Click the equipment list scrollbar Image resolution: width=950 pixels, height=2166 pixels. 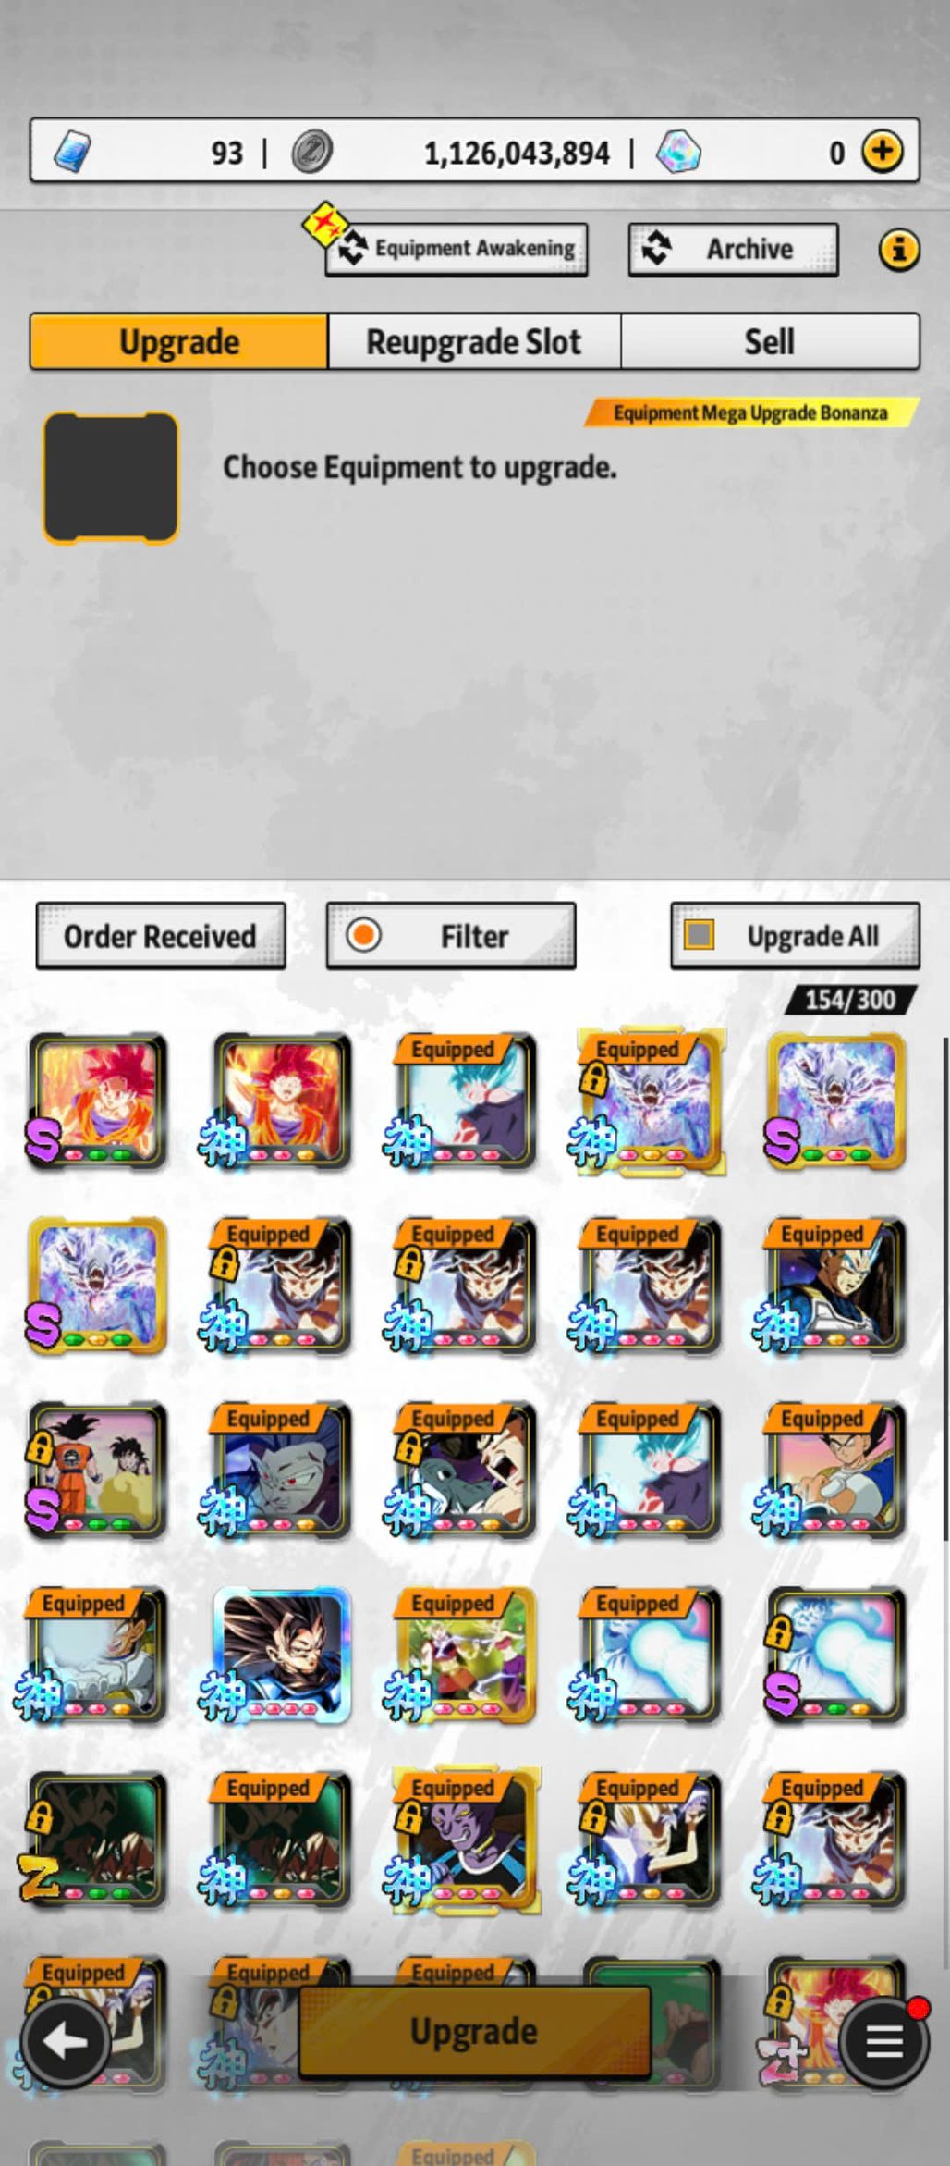pos(944,1290)
